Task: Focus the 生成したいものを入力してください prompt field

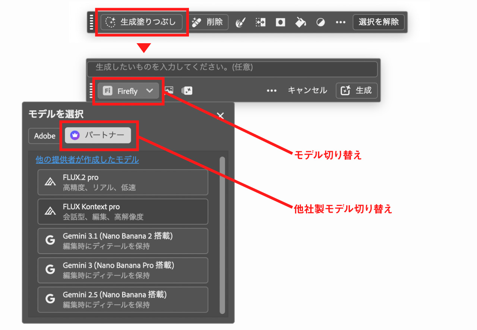Action: click(232, 69)
